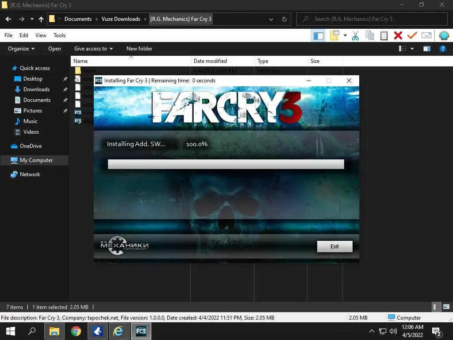
Task: Click the orange checkmark Properties icon
Action: click(x=412, y=35)
